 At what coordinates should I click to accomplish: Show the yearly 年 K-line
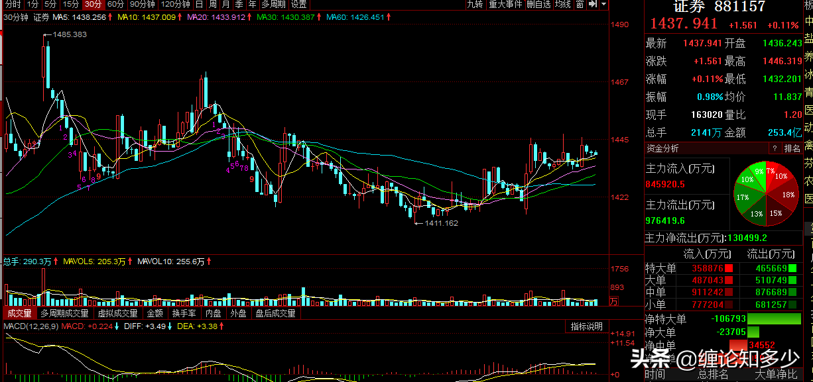[252, 4]
